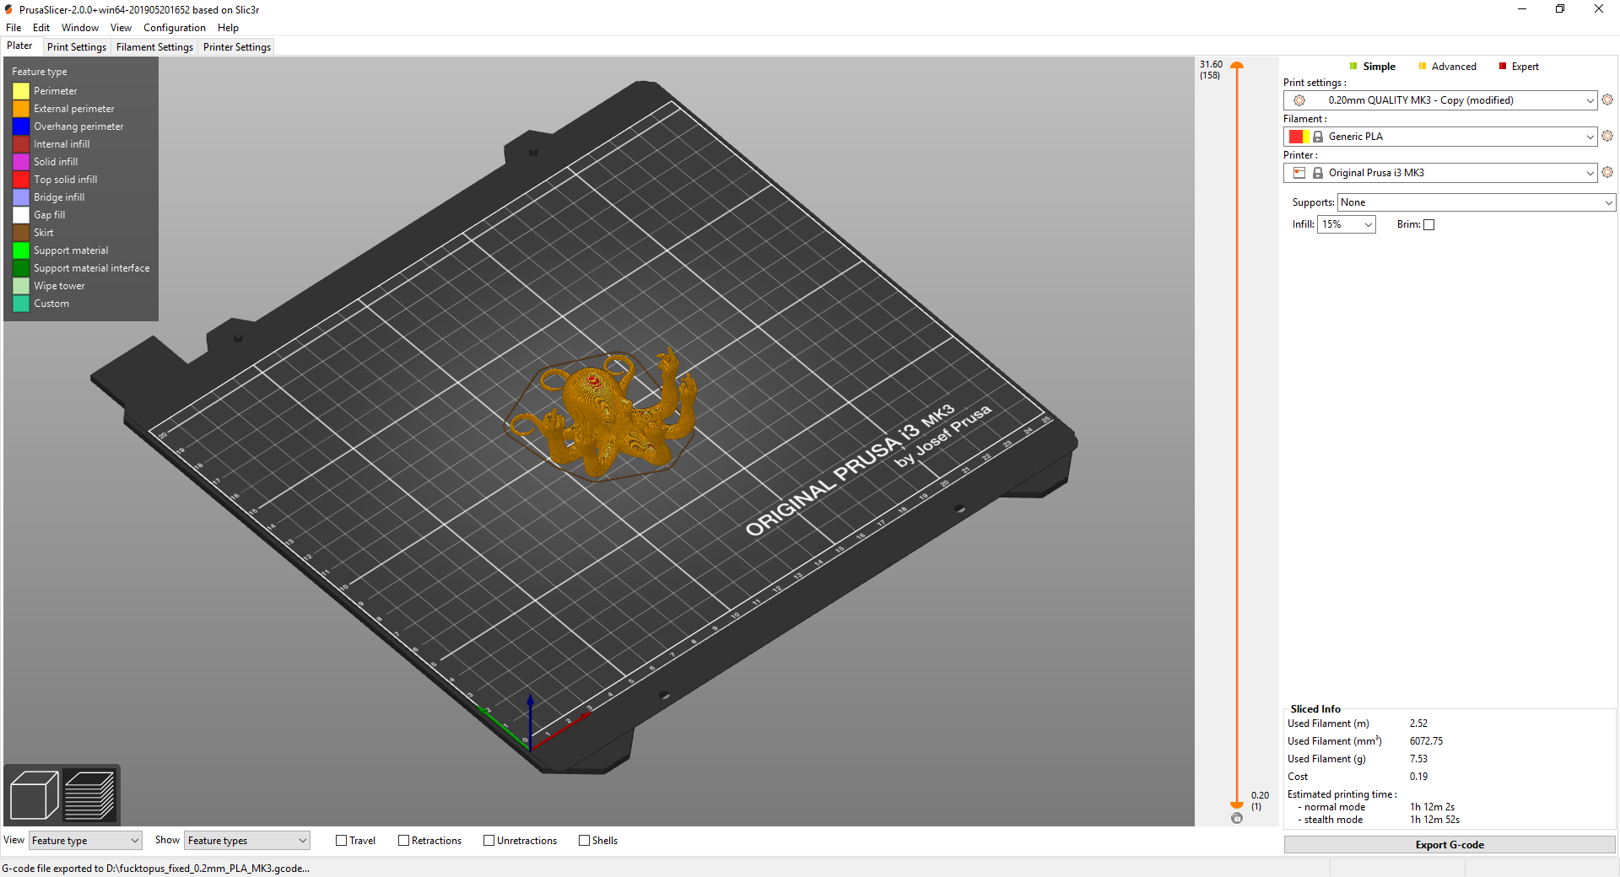Open the gear icon beside Filament preset

pos(1607,136)
